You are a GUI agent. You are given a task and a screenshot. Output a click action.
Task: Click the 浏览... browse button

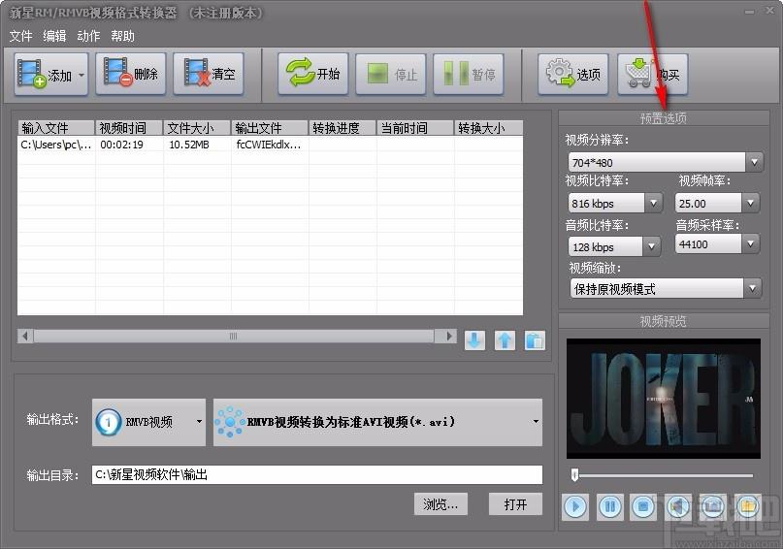pos(440,504)
